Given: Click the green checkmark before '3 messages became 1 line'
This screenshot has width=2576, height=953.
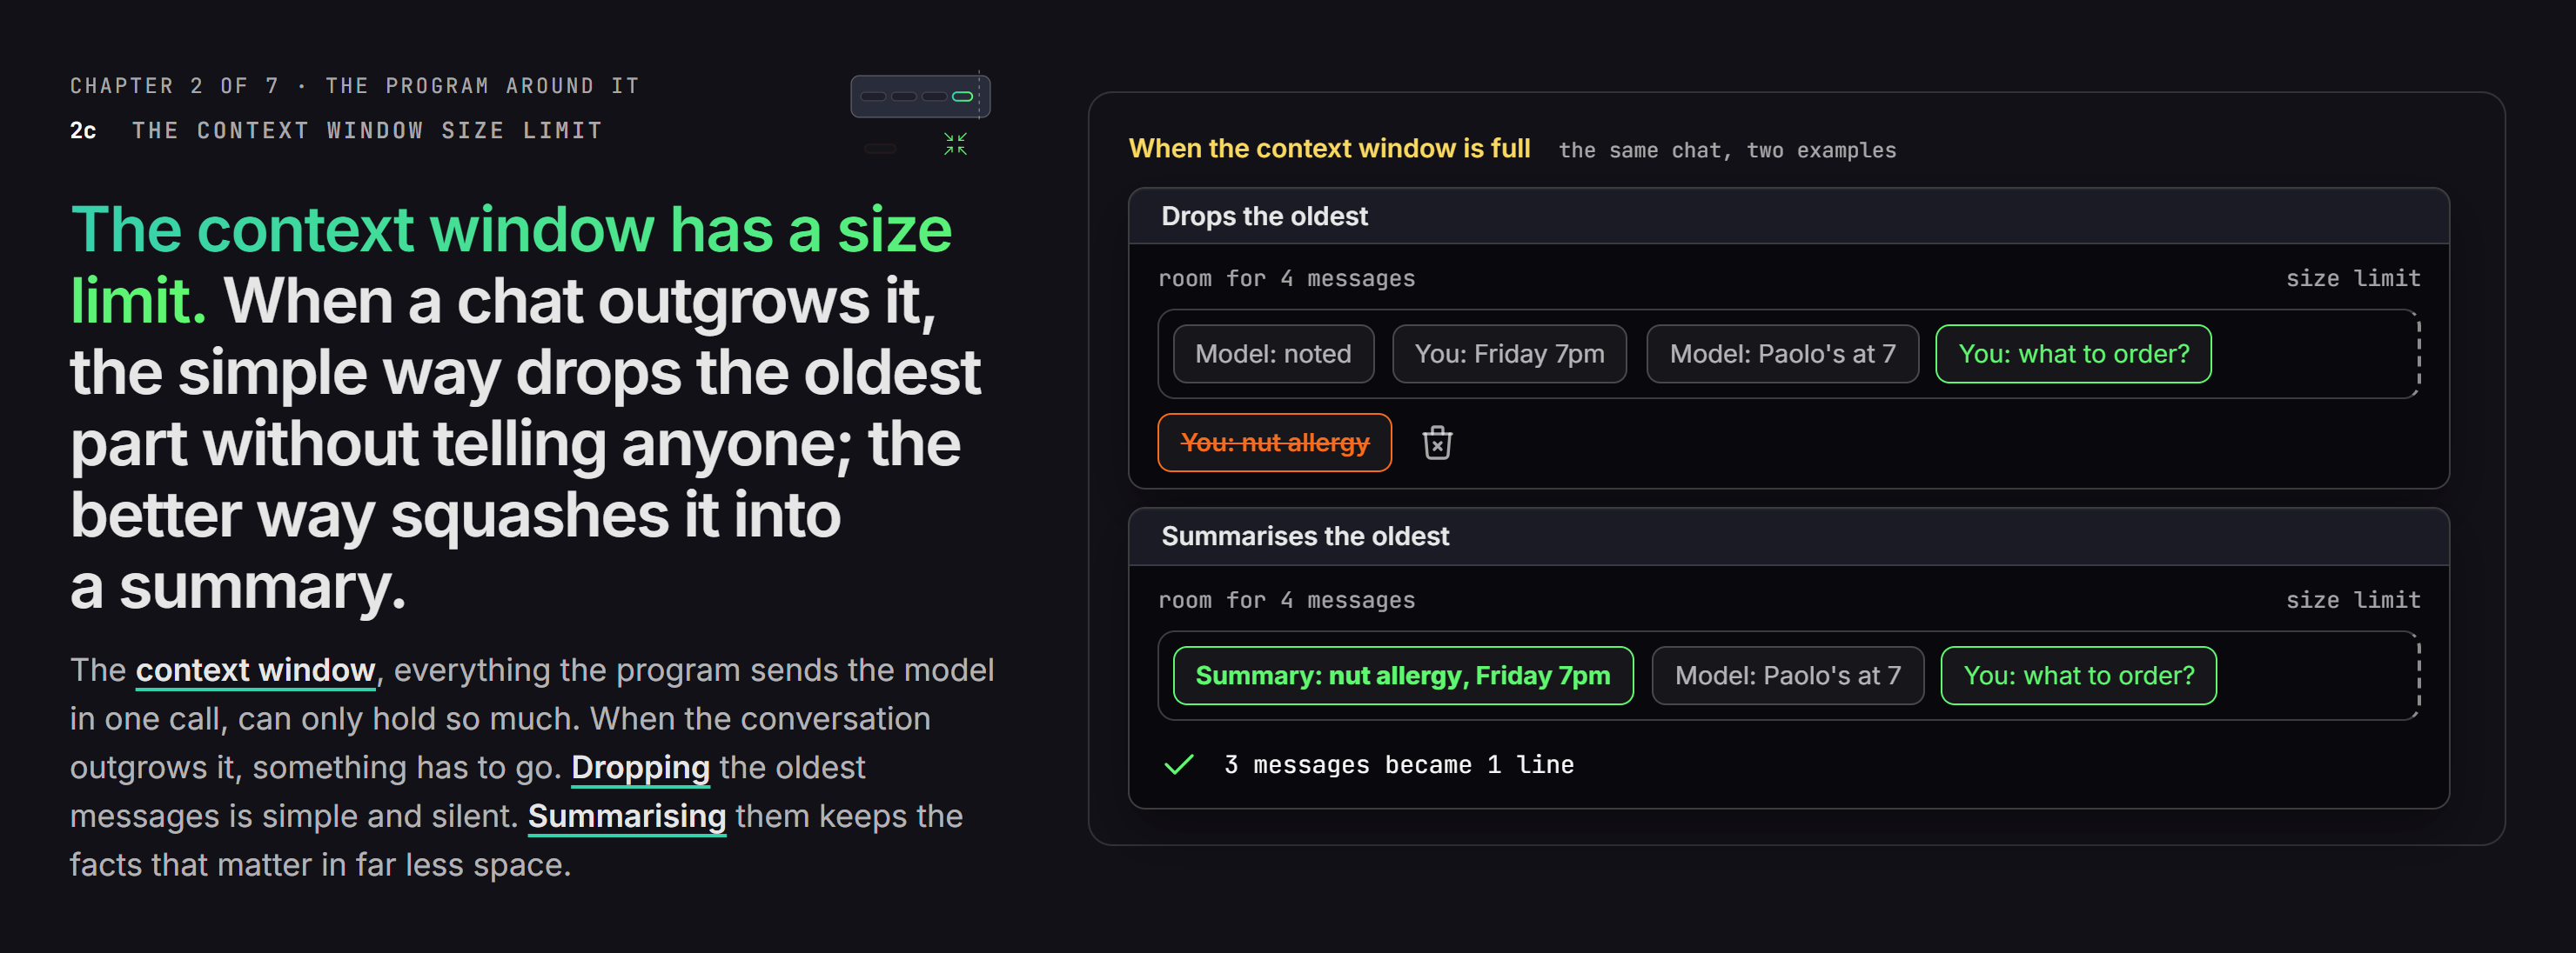Looking at the screenshot, I should [1179, 765].
